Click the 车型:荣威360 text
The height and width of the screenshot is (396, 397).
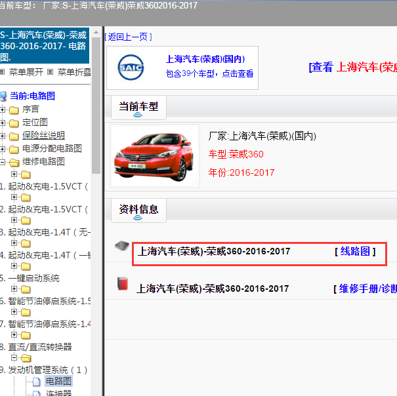[236, 154]
